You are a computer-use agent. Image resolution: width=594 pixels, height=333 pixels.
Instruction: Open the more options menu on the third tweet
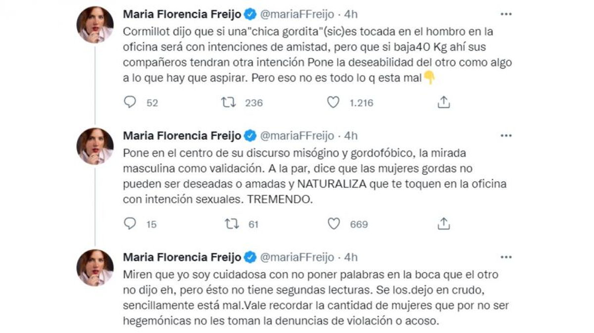506,257
